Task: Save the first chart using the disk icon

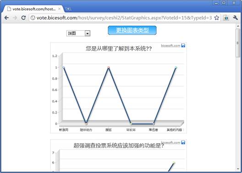Action: tap(183, 45)
